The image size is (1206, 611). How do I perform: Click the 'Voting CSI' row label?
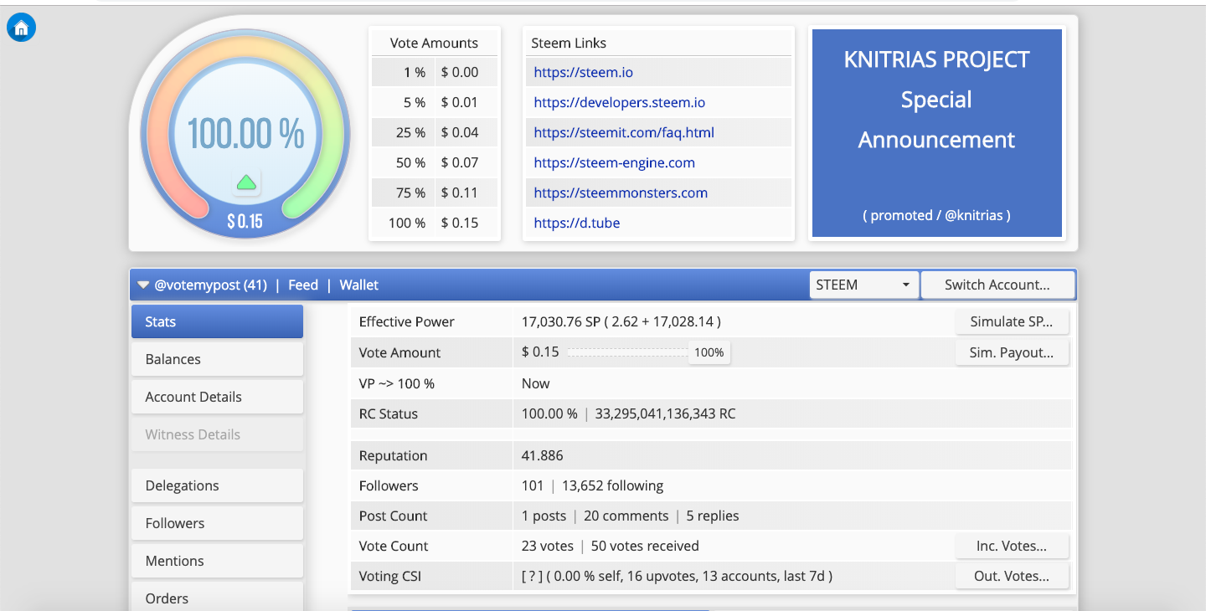(x=390, y=576)
